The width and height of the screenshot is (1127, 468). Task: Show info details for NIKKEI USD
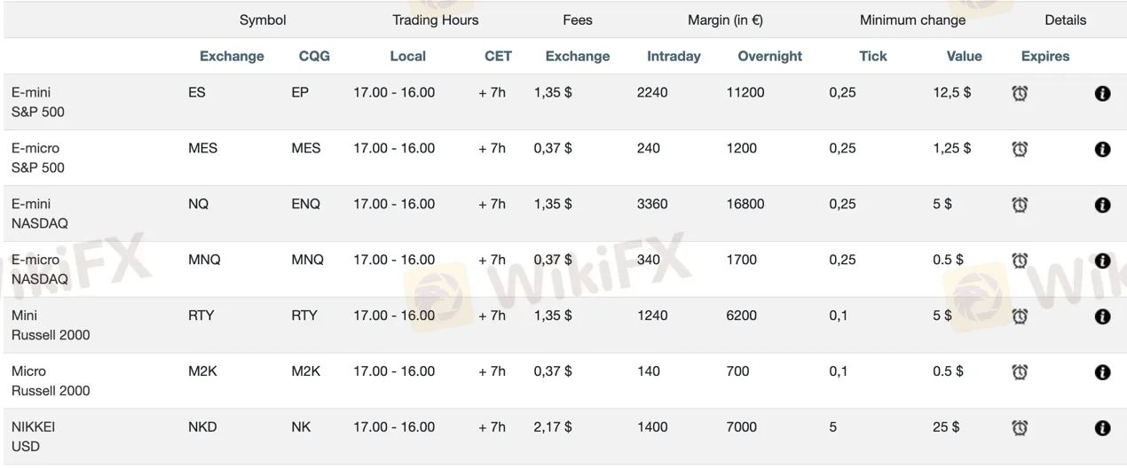tap(1102, 428)
